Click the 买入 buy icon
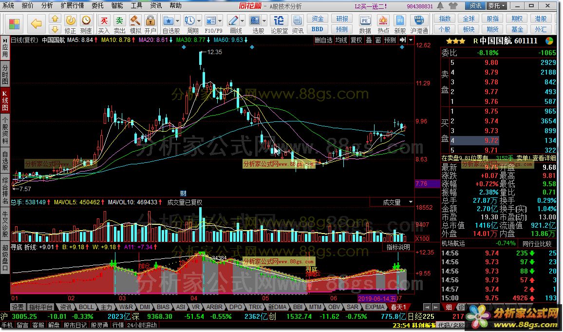The width and height of the screenshot is (563, 332). tap(104, 24)
